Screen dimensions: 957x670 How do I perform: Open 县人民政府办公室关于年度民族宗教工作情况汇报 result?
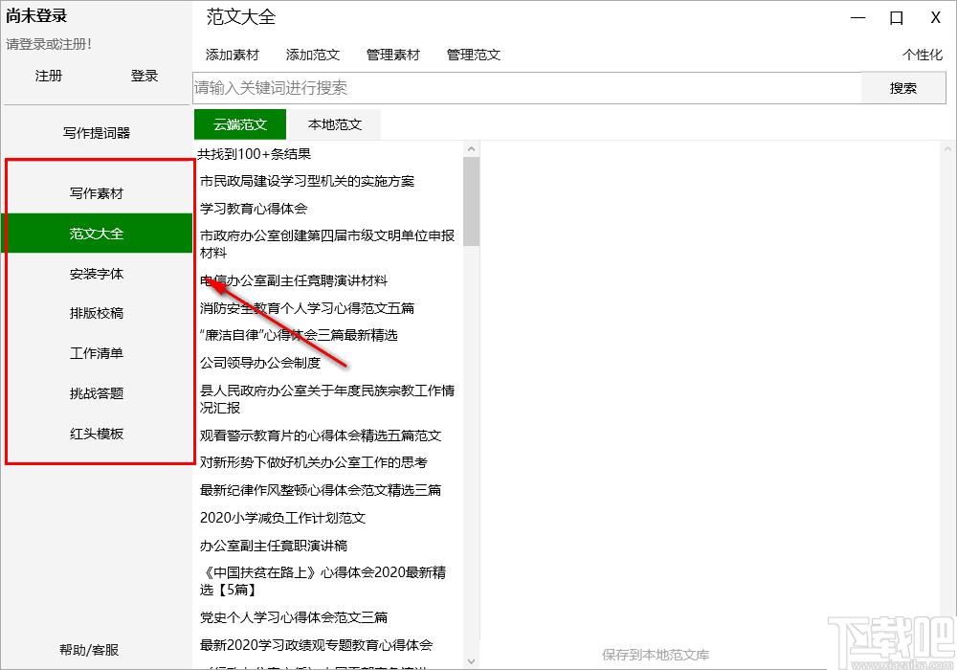(x=327, y=399)
